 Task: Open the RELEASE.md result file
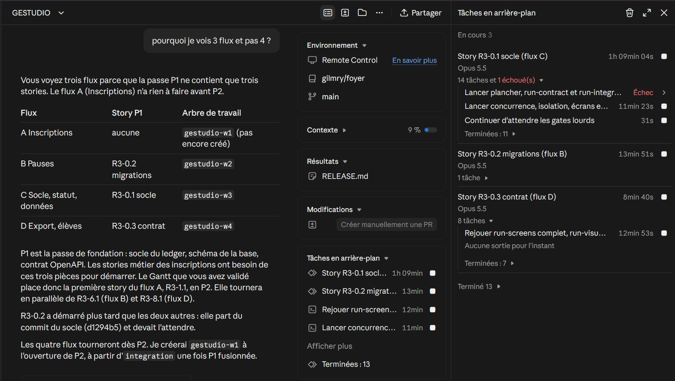[345, 176]
